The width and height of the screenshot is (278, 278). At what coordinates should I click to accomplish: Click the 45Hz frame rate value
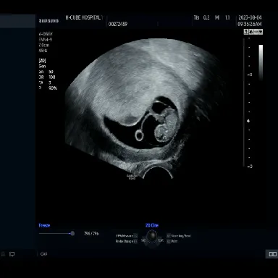pos(43,51)
